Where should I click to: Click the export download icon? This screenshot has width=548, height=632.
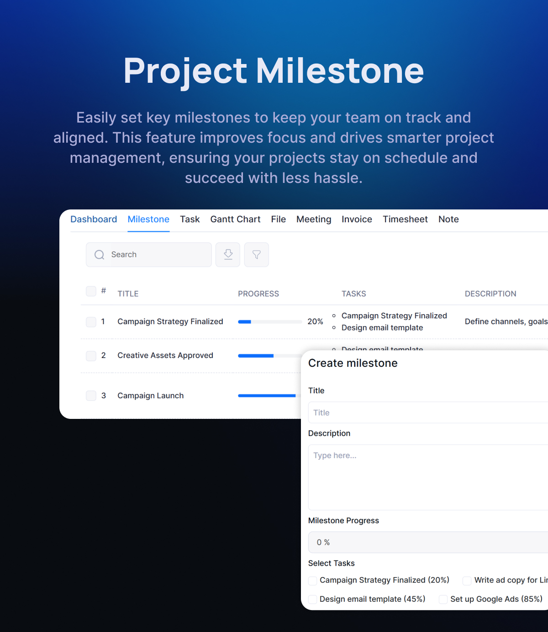click(227, 254)
